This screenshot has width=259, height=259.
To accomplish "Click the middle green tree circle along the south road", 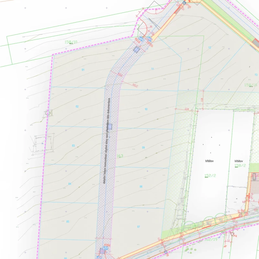I will [x=209, y=223].
